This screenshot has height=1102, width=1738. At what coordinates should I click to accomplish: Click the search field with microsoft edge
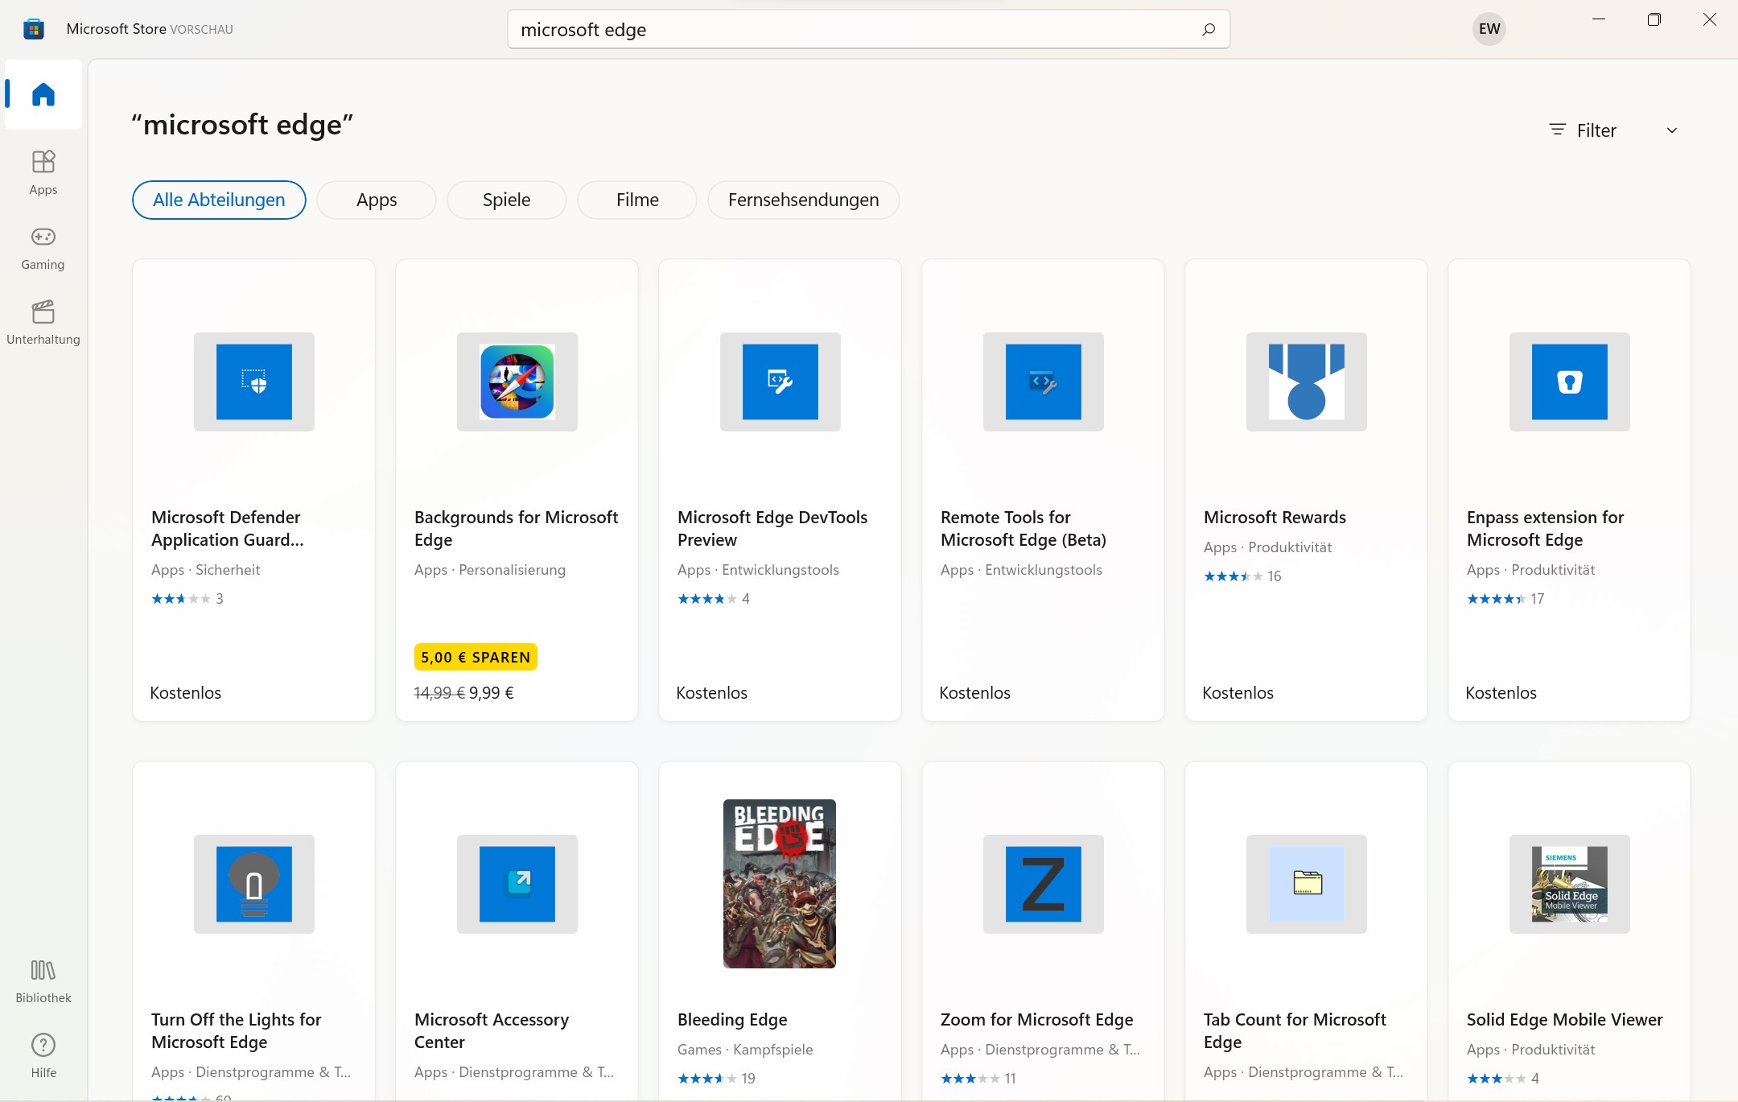(x=869, y=30)
